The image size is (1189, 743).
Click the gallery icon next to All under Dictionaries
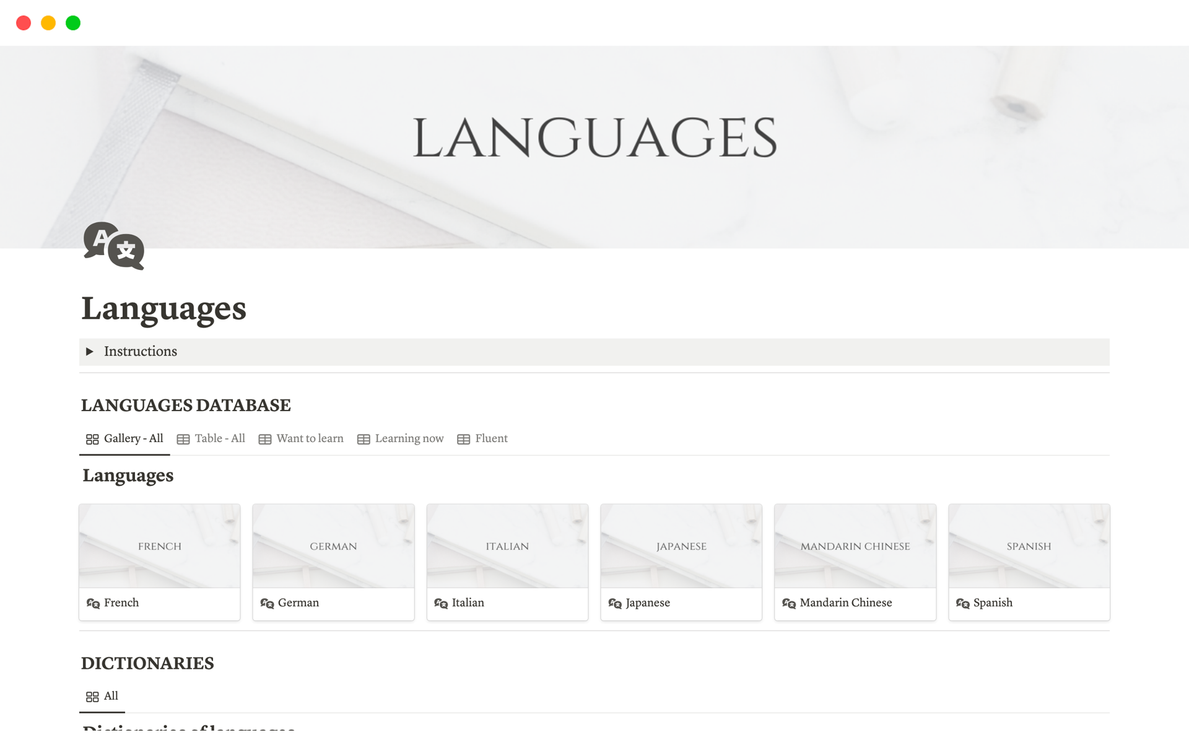point(92,696)
